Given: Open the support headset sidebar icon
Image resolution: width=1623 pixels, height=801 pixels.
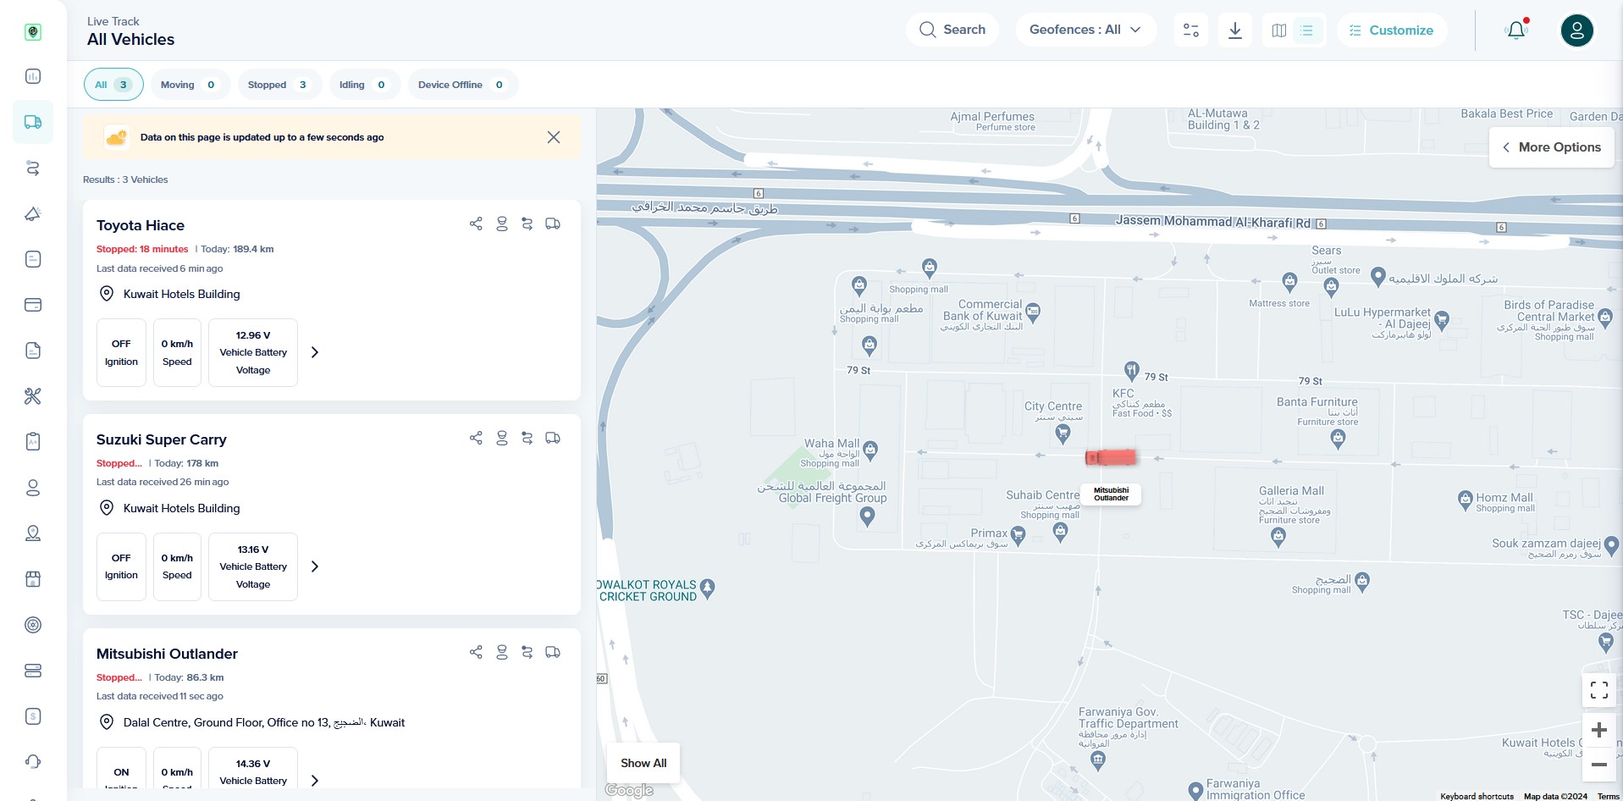Looking at the screenshot, I should click(x=33, y=761).
